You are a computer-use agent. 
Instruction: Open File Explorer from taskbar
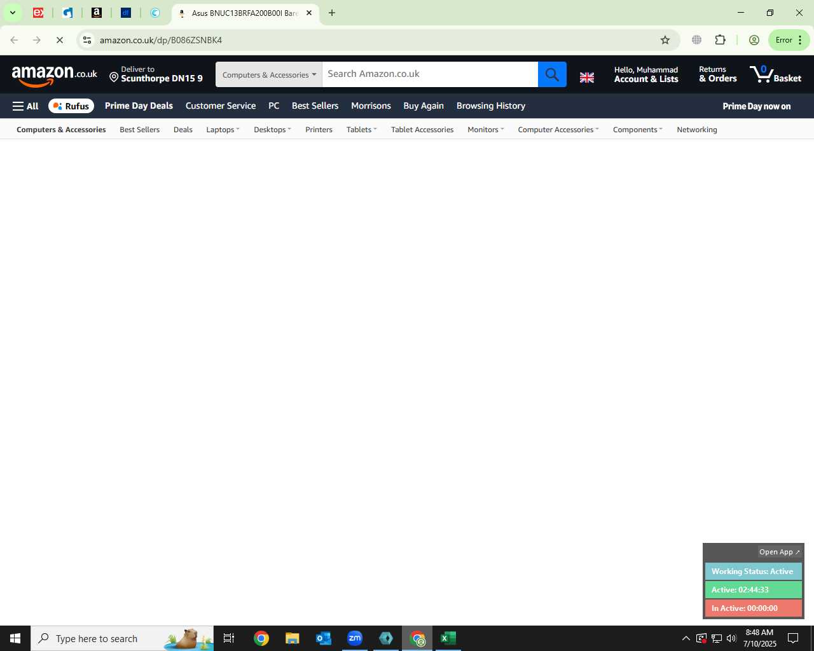coord(292,638)
